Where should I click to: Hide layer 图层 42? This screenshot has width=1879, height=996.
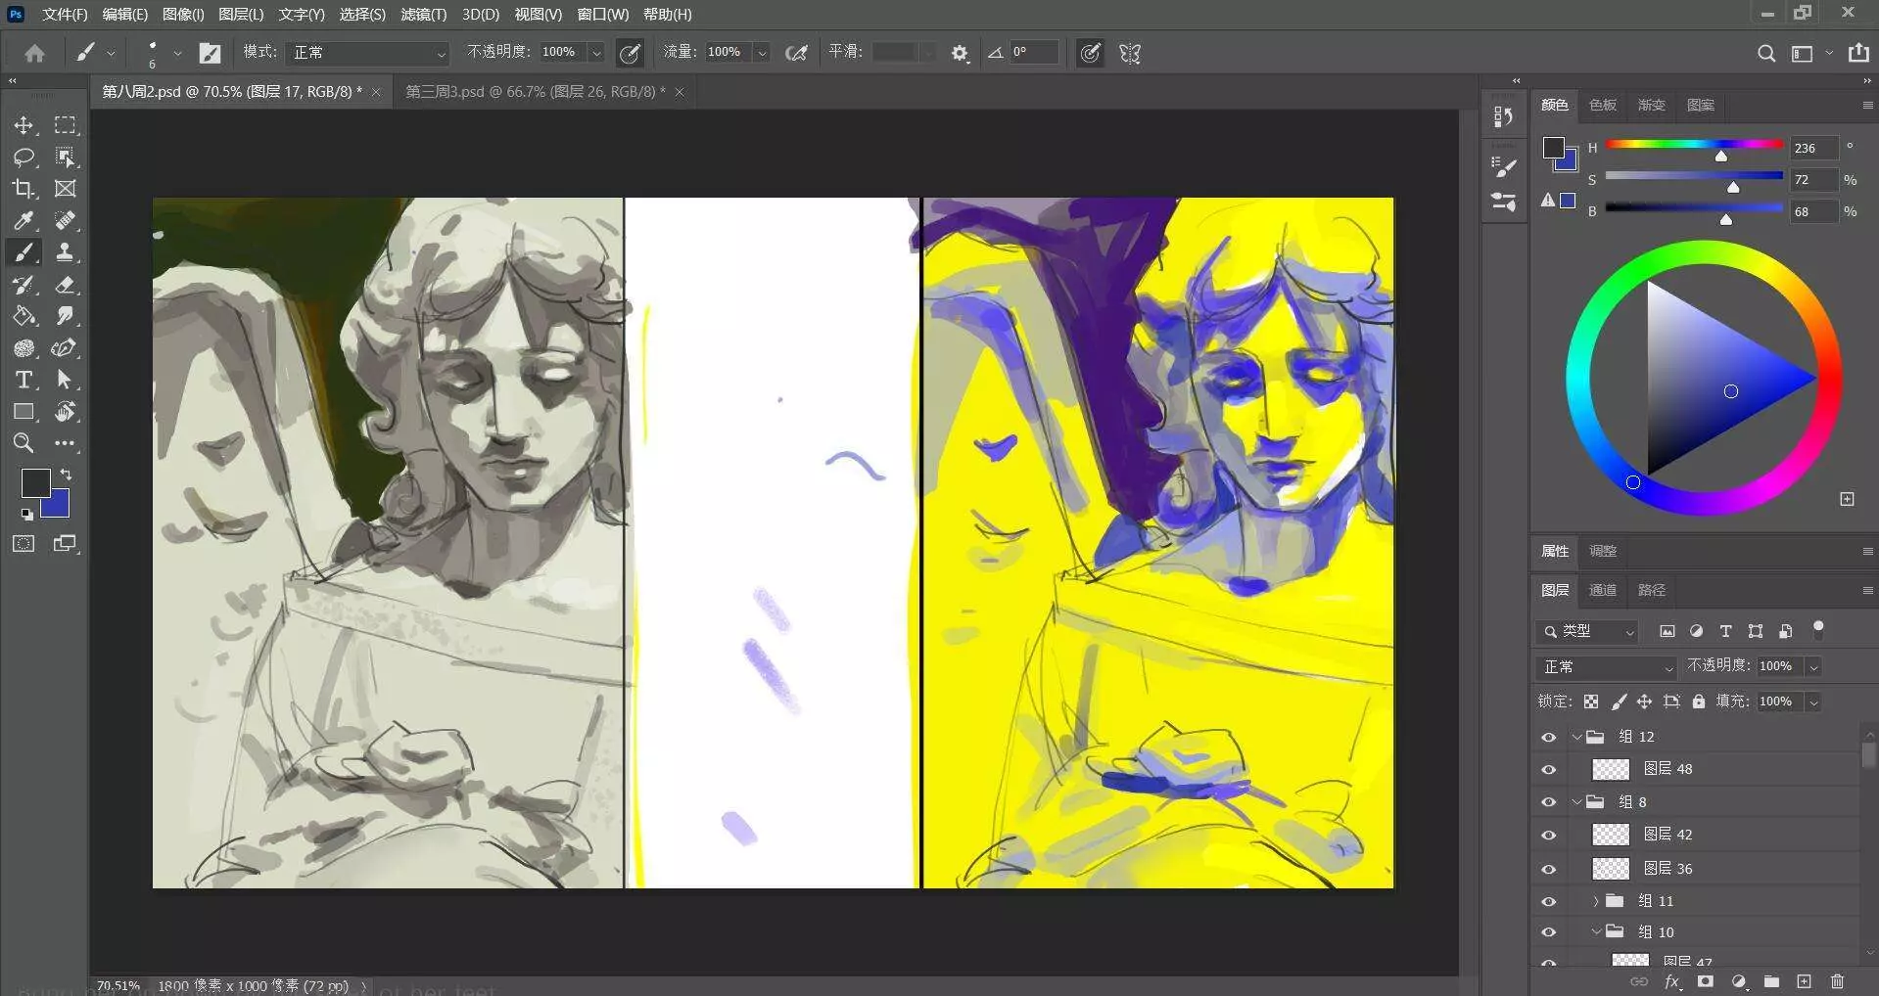(x=1548, y=835)
